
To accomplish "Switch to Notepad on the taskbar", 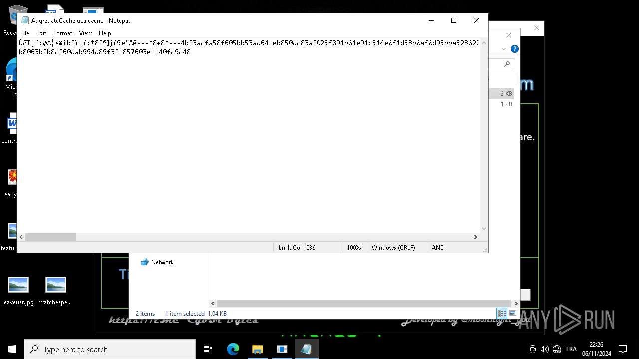I will 306,349.
